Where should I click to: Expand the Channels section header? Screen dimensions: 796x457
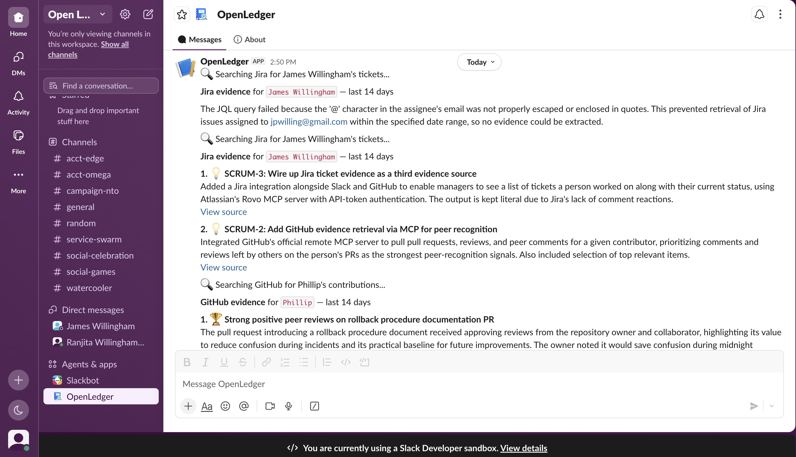[79, 142]
